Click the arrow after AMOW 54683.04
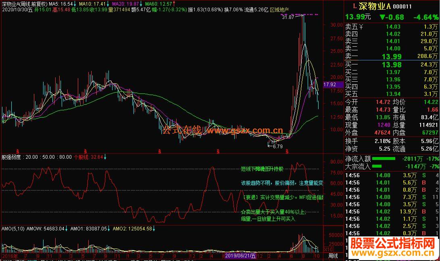Viewport: 440px width, 261px height. click(x=67, y=229)
